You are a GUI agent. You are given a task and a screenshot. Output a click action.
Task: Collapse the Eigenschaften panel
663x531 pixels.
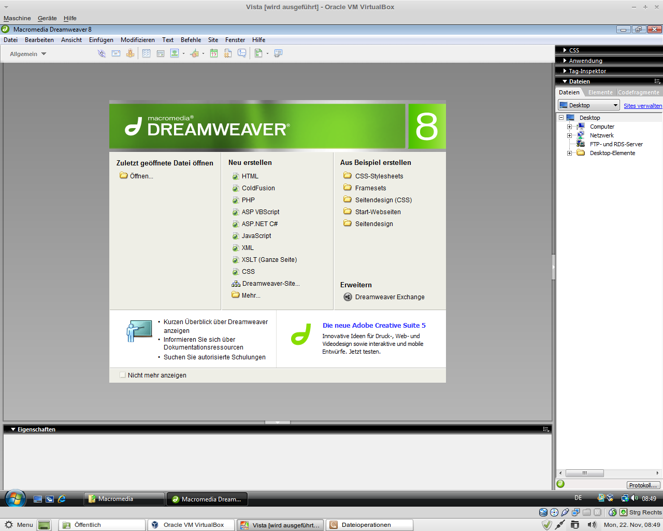tap(13, 429)
